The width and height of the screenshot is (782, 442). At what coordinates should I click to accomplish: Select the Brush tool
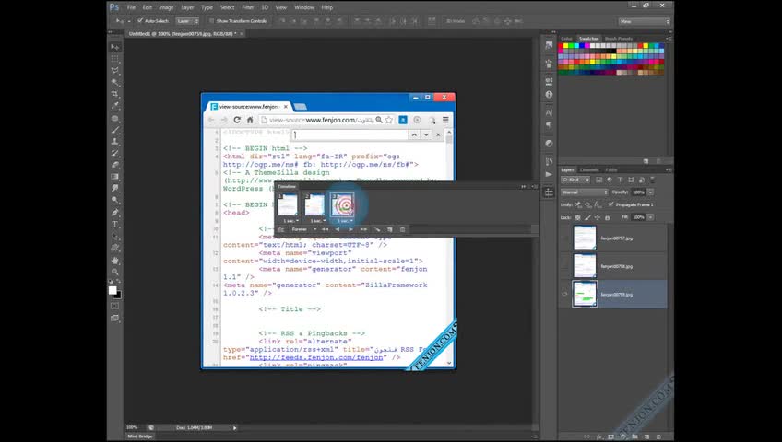[x=115, y=130]
